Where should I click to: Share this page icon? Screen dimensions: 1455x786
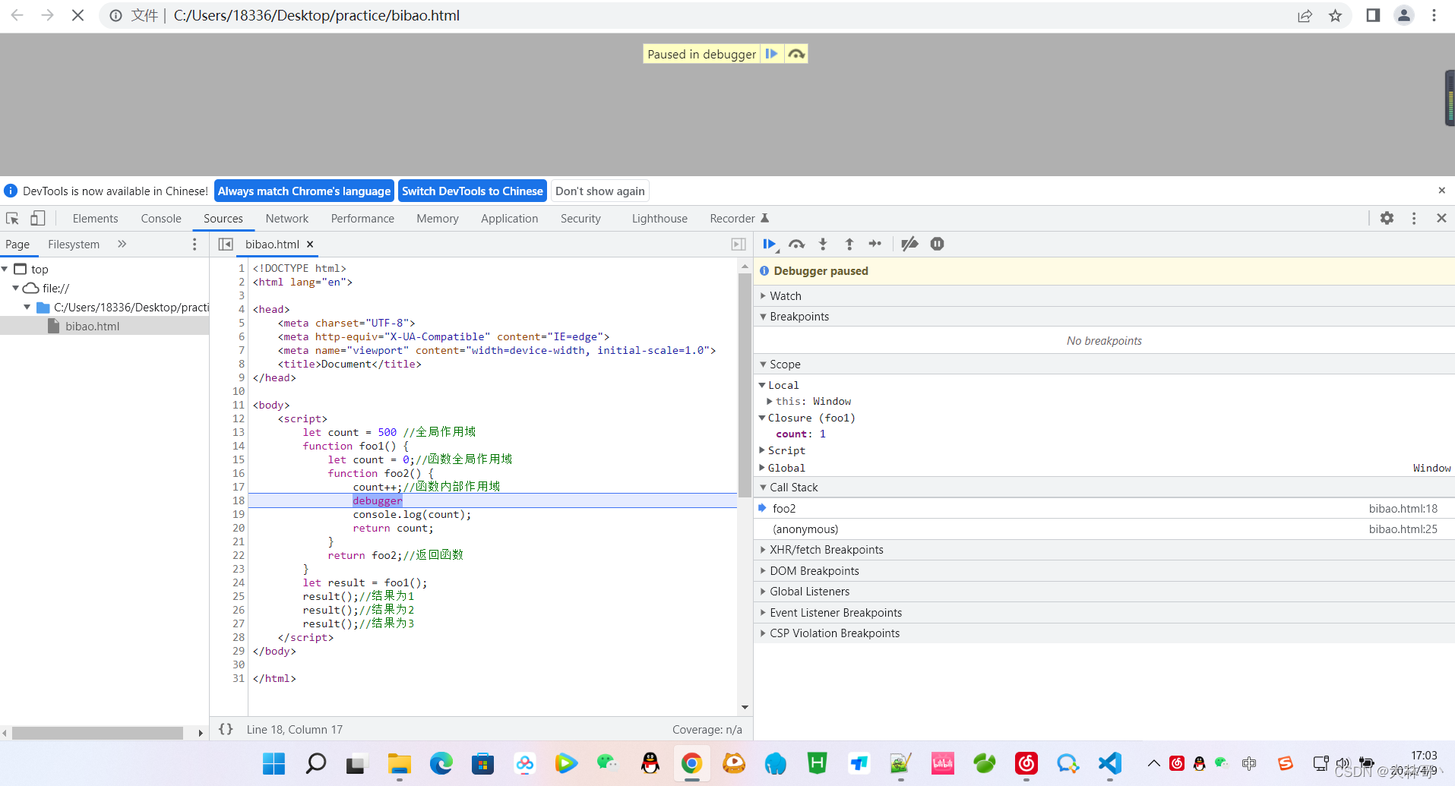1305,16
